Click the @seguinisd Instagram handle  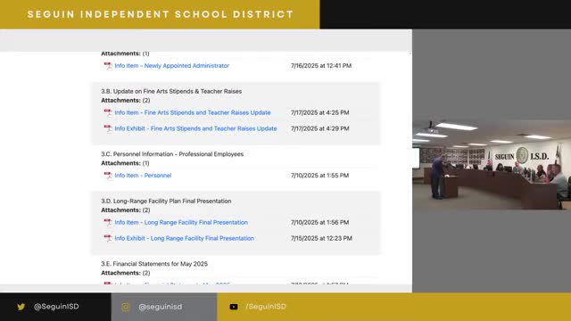(x=161, y=307)
